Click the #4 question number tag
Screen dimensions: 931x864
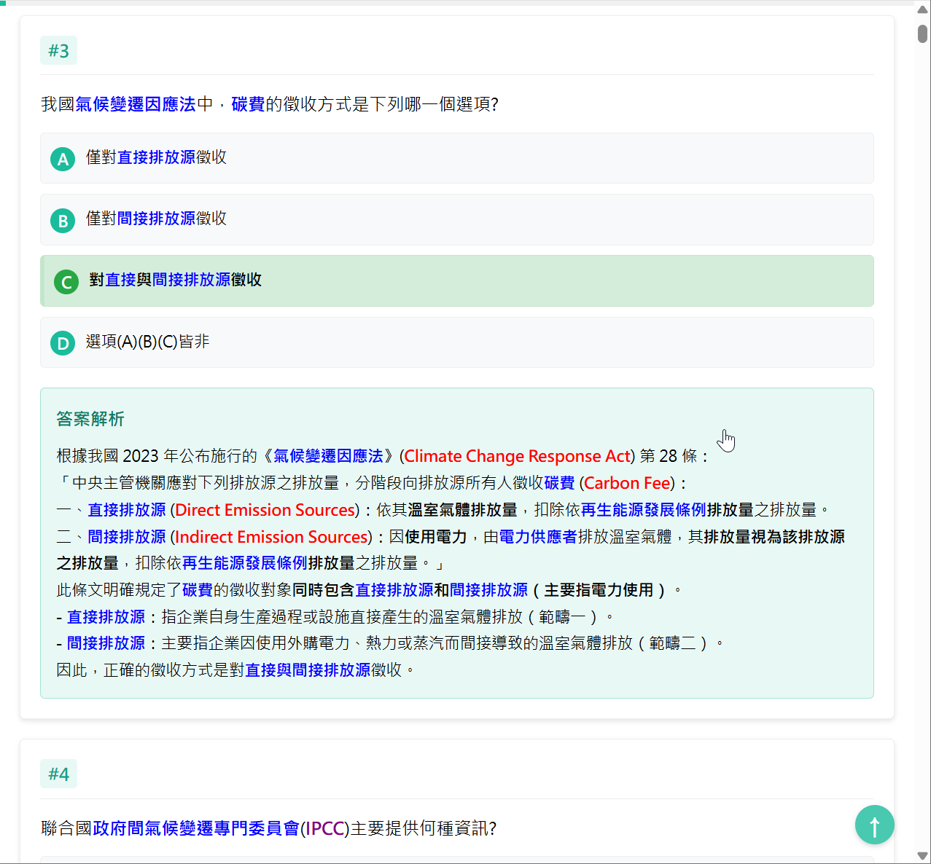coord(58,774)
